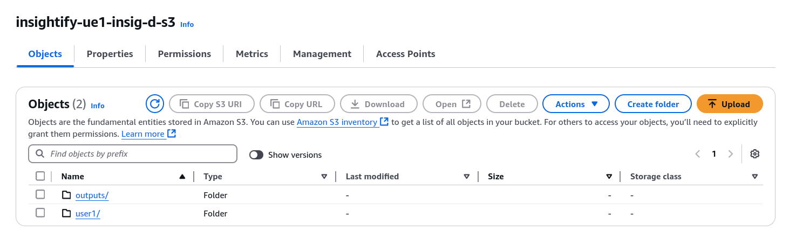Viewport: 796px width, 245px height.
Task: Expand the Actions dropdown menu
Action: coord(576,104)
